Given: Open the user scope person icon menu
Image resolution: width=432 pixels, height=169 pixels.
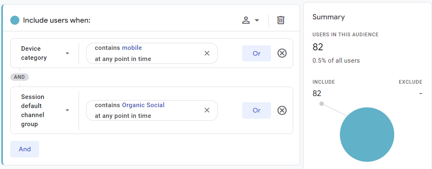Looking at the screenshot, I should coord(246,20).
